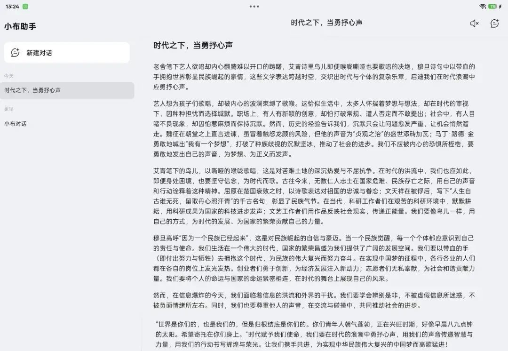Viewport: 508px width, 351px height.
Task: Tap the three-dot handle at top center
Action: tap(254, 6)
